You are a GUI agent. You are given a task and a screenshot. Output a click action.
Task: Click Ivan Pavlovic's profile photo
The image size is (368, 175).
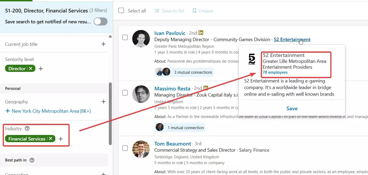(x=141, y=39)
